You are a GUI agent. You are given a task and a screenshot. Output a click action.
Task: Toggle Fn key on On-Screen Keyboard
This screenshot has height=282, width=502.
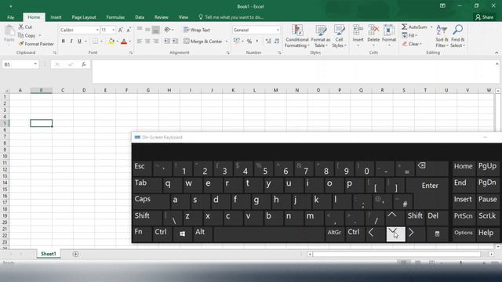coord(142,234)
